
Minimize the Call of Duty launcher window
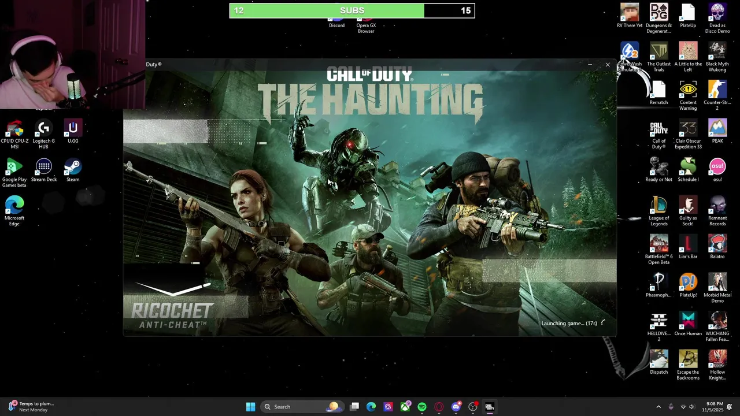point(590,65)
